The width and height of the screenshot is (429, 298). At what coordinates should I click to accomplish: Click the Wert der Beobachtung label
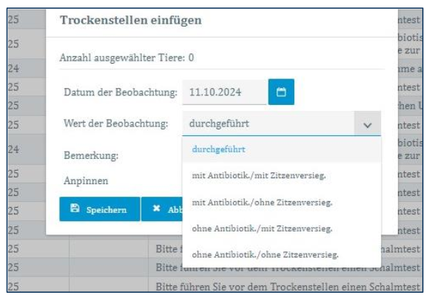tap(115, 123)
